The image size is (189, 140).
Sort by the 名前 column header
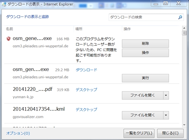click(x=10, y=29)
